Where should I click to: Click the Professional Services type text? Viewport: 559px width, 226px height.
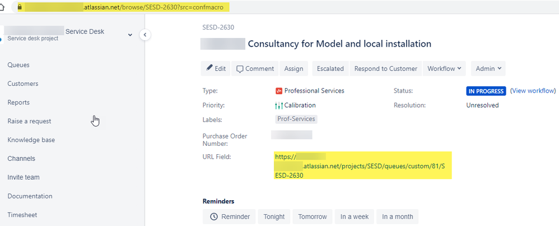point(314,91)
